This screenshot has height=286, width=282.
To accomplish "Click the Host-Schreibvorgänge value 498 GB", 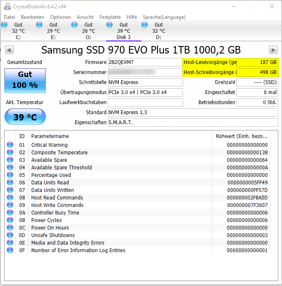I will [257, 72].
